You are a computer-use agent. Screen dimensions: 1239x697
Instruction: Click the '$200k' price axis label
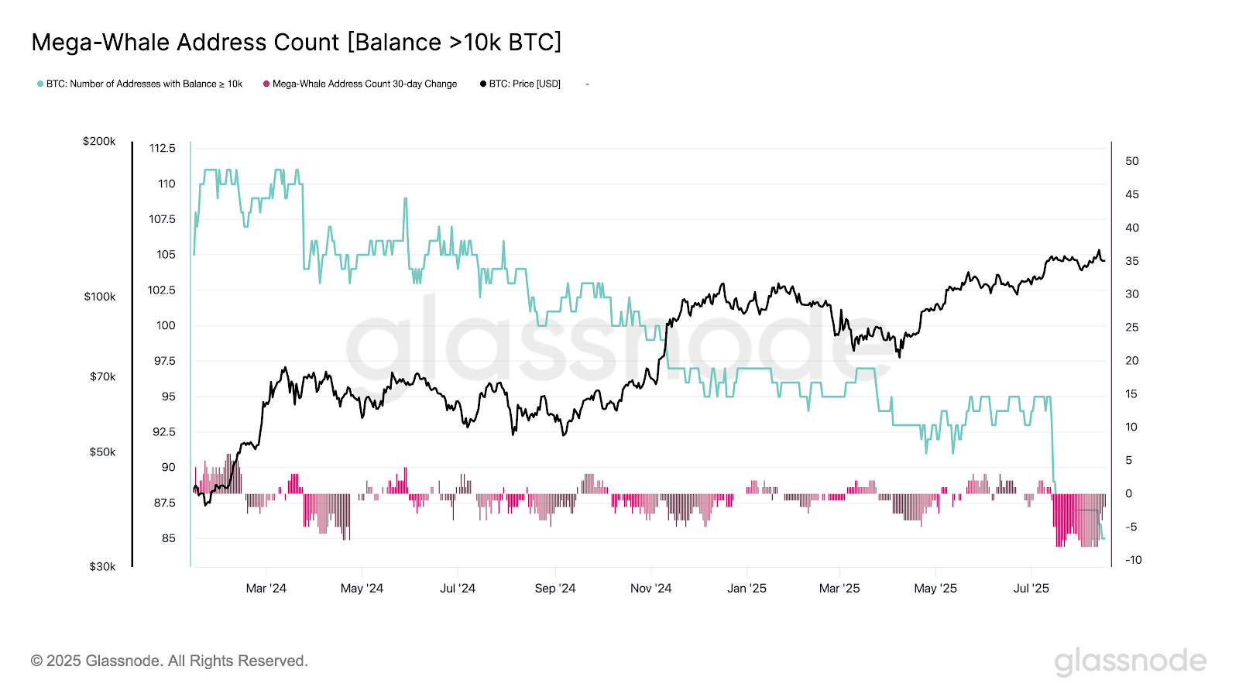click(99, 142)
